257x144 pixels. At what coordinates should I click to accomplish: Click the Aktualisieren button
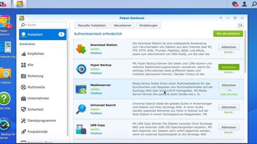coord(122,26)
